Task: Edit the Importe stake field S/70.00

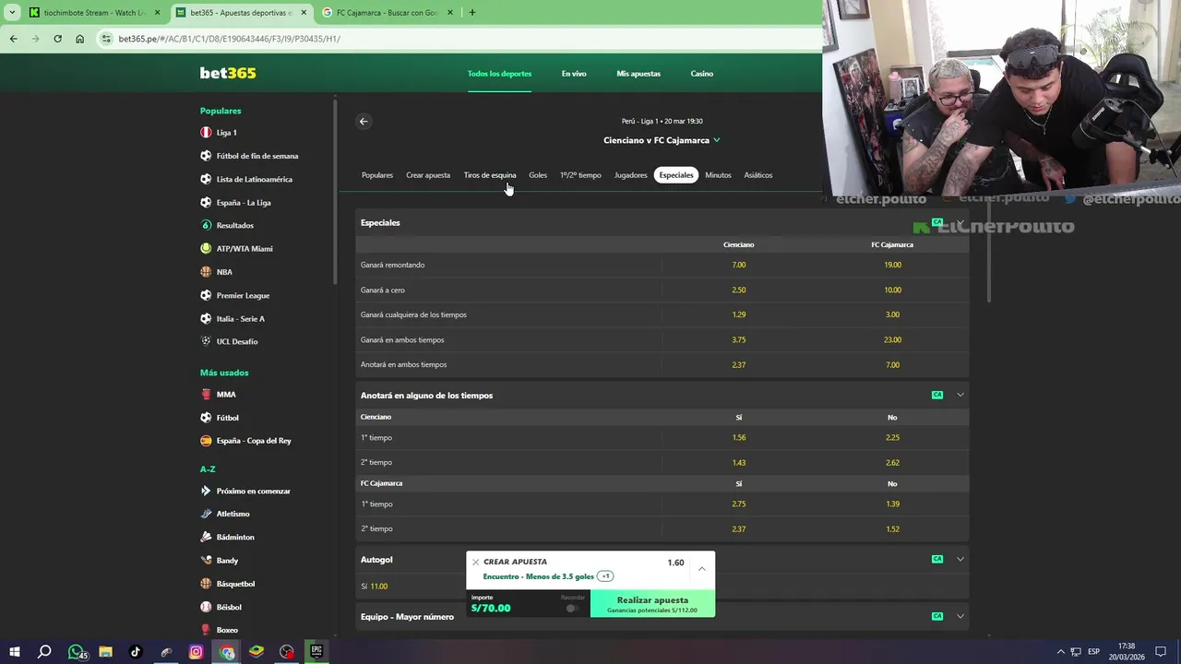Action: [491, 608]
